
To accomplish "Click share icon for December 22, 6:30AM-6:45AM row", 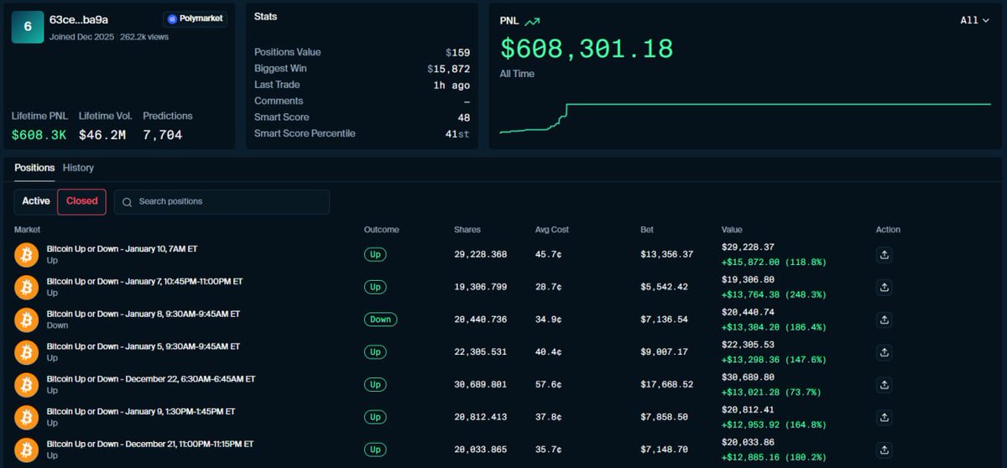I will (x=884, y=385).
